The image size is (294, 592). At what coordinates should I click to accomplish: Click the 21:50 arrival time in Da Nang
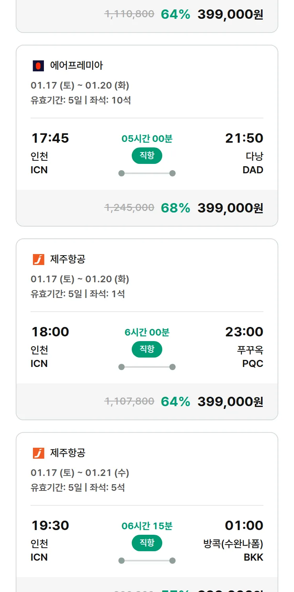(244, 138)
